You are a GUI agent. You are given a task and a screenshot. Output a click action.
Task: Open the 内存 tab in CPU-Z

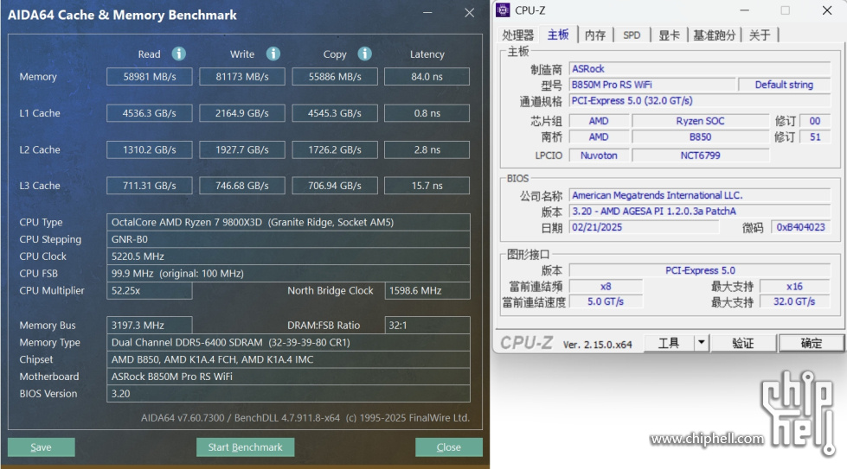tap(595, 35)
